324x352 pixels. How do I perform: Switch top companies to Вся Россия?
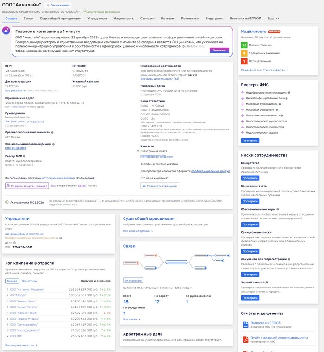click(x=29, y=281)
